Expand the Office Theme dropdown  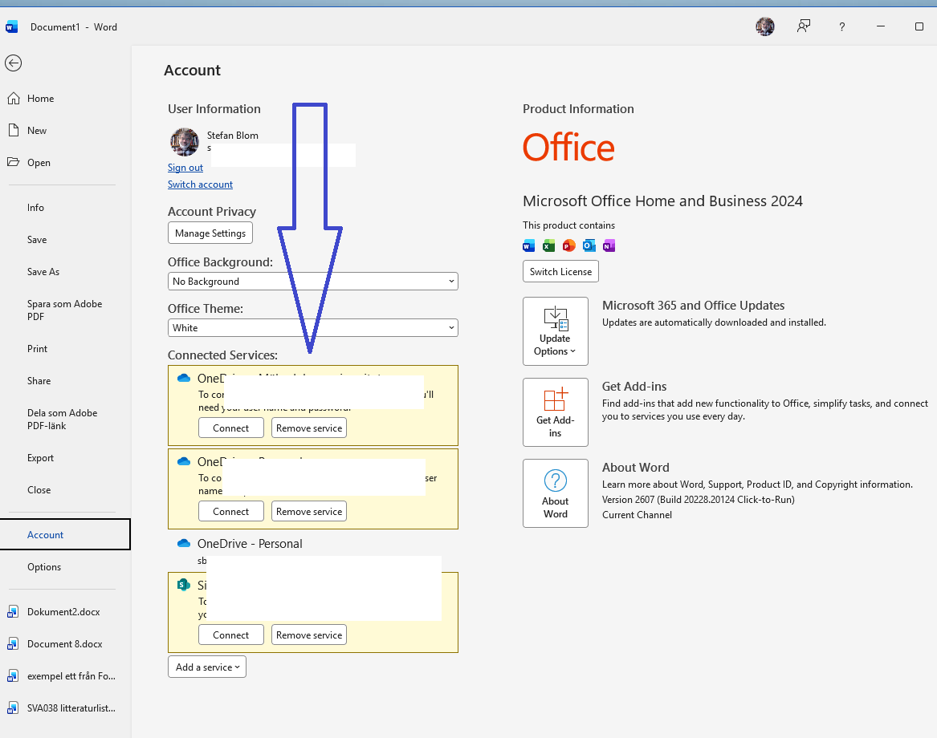click(x=312, y=328)
